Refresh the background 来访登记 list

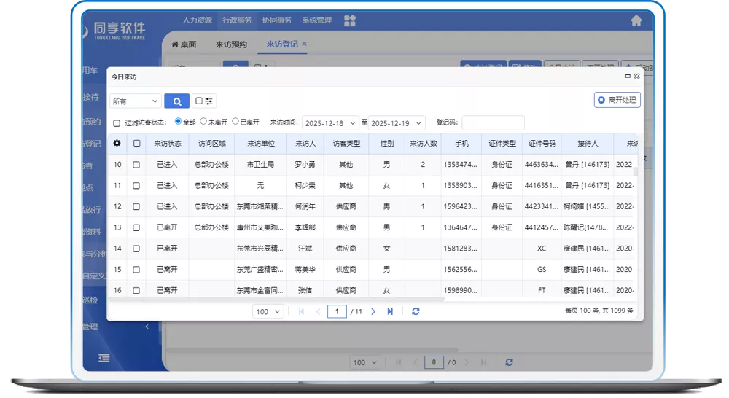[x=509, y=362]
